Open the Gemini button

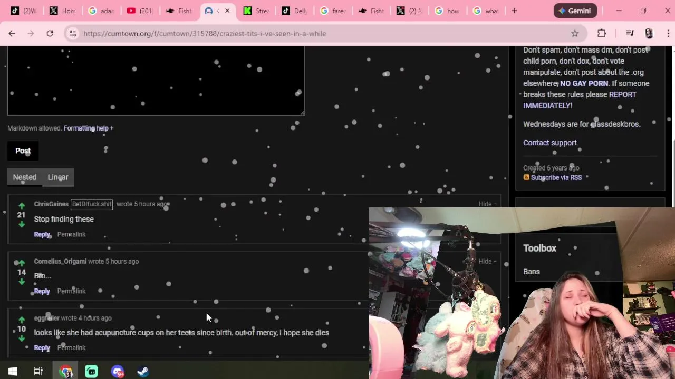(x=575, y=11)
